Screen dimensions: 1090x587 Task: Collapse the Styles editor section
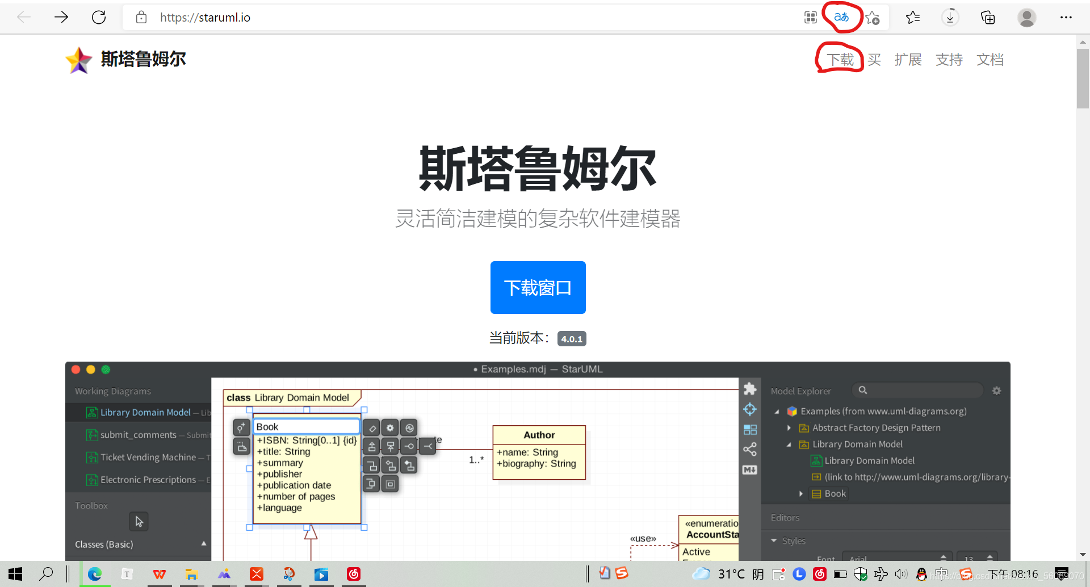(774, 541)
